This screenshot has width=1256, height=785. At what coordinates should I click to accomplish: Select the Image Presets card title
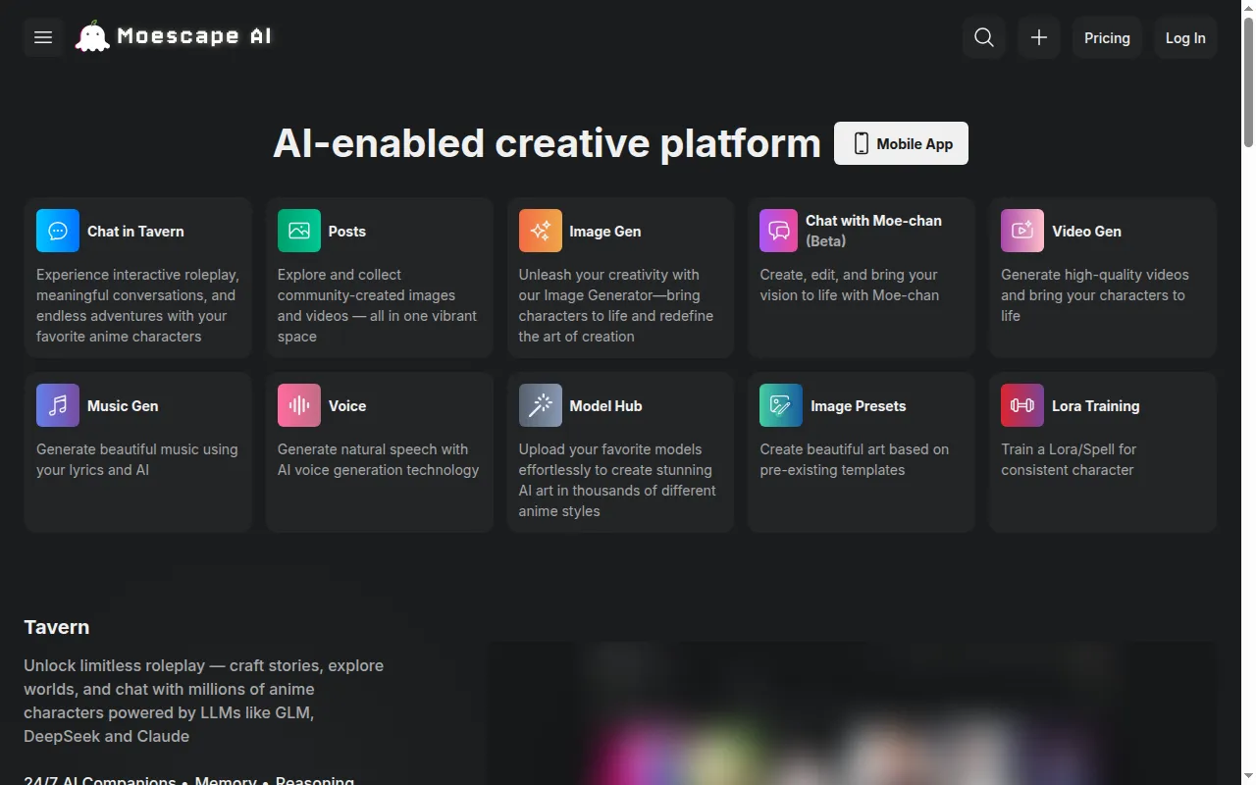click(x=859, y=406)
